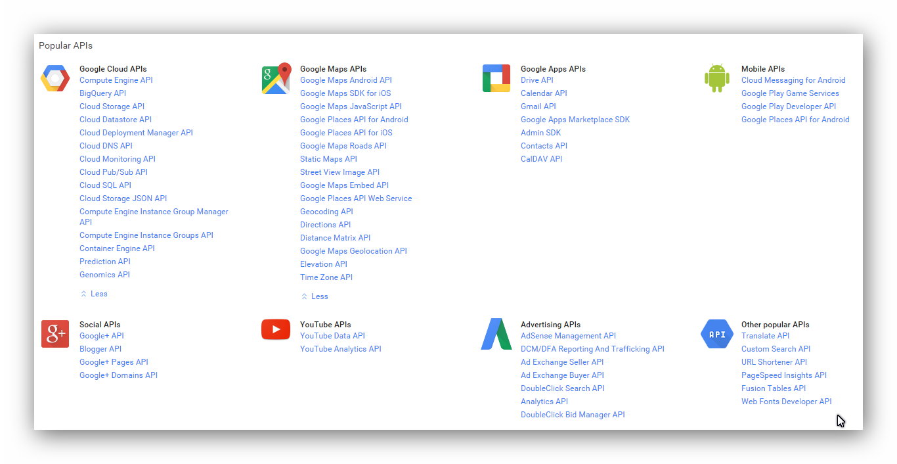This screenshot has height=464, width=897.
Task: Open Google Places API Web Service
Action: [356, 198]
